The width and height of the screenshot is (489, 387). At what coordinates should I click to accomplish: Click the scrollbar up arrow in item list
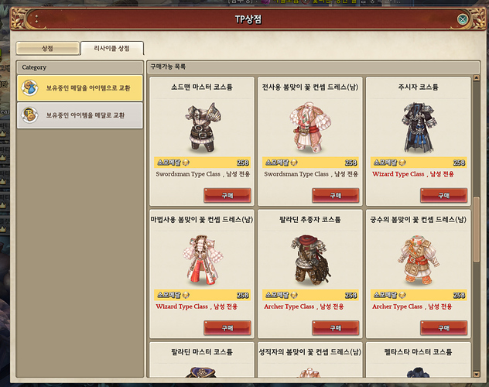click(x=476, y=77)
